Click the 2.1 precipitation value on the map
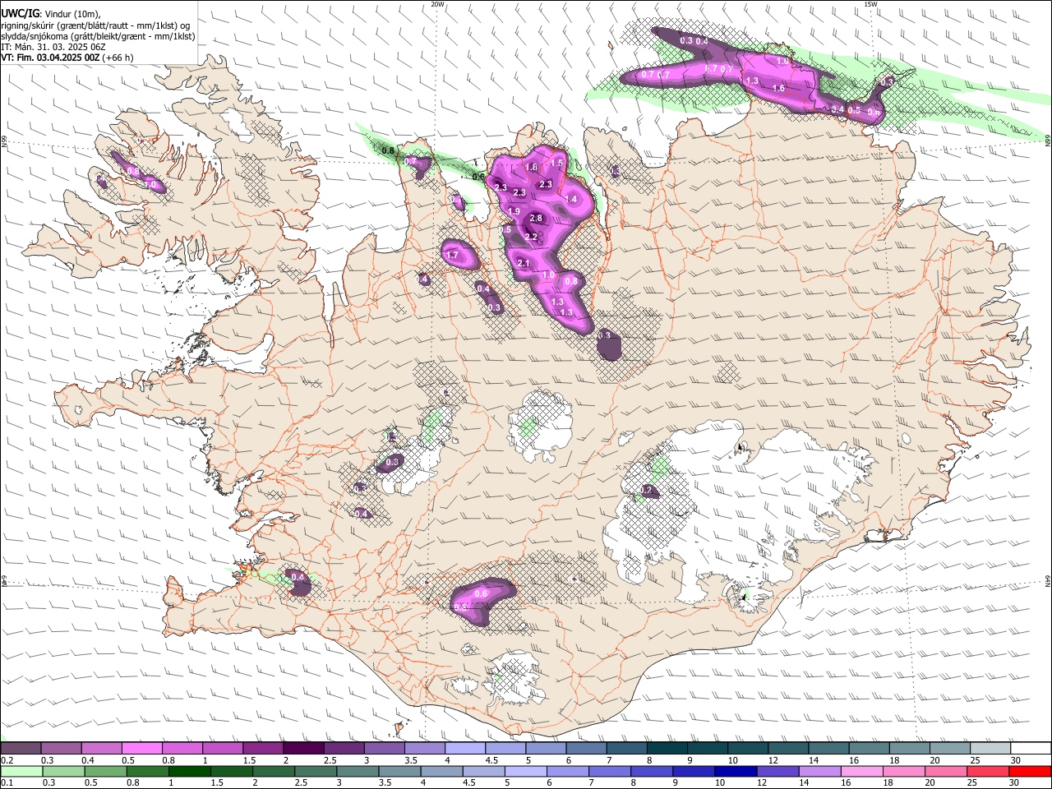1052x789 pixels. pos(524,263)
